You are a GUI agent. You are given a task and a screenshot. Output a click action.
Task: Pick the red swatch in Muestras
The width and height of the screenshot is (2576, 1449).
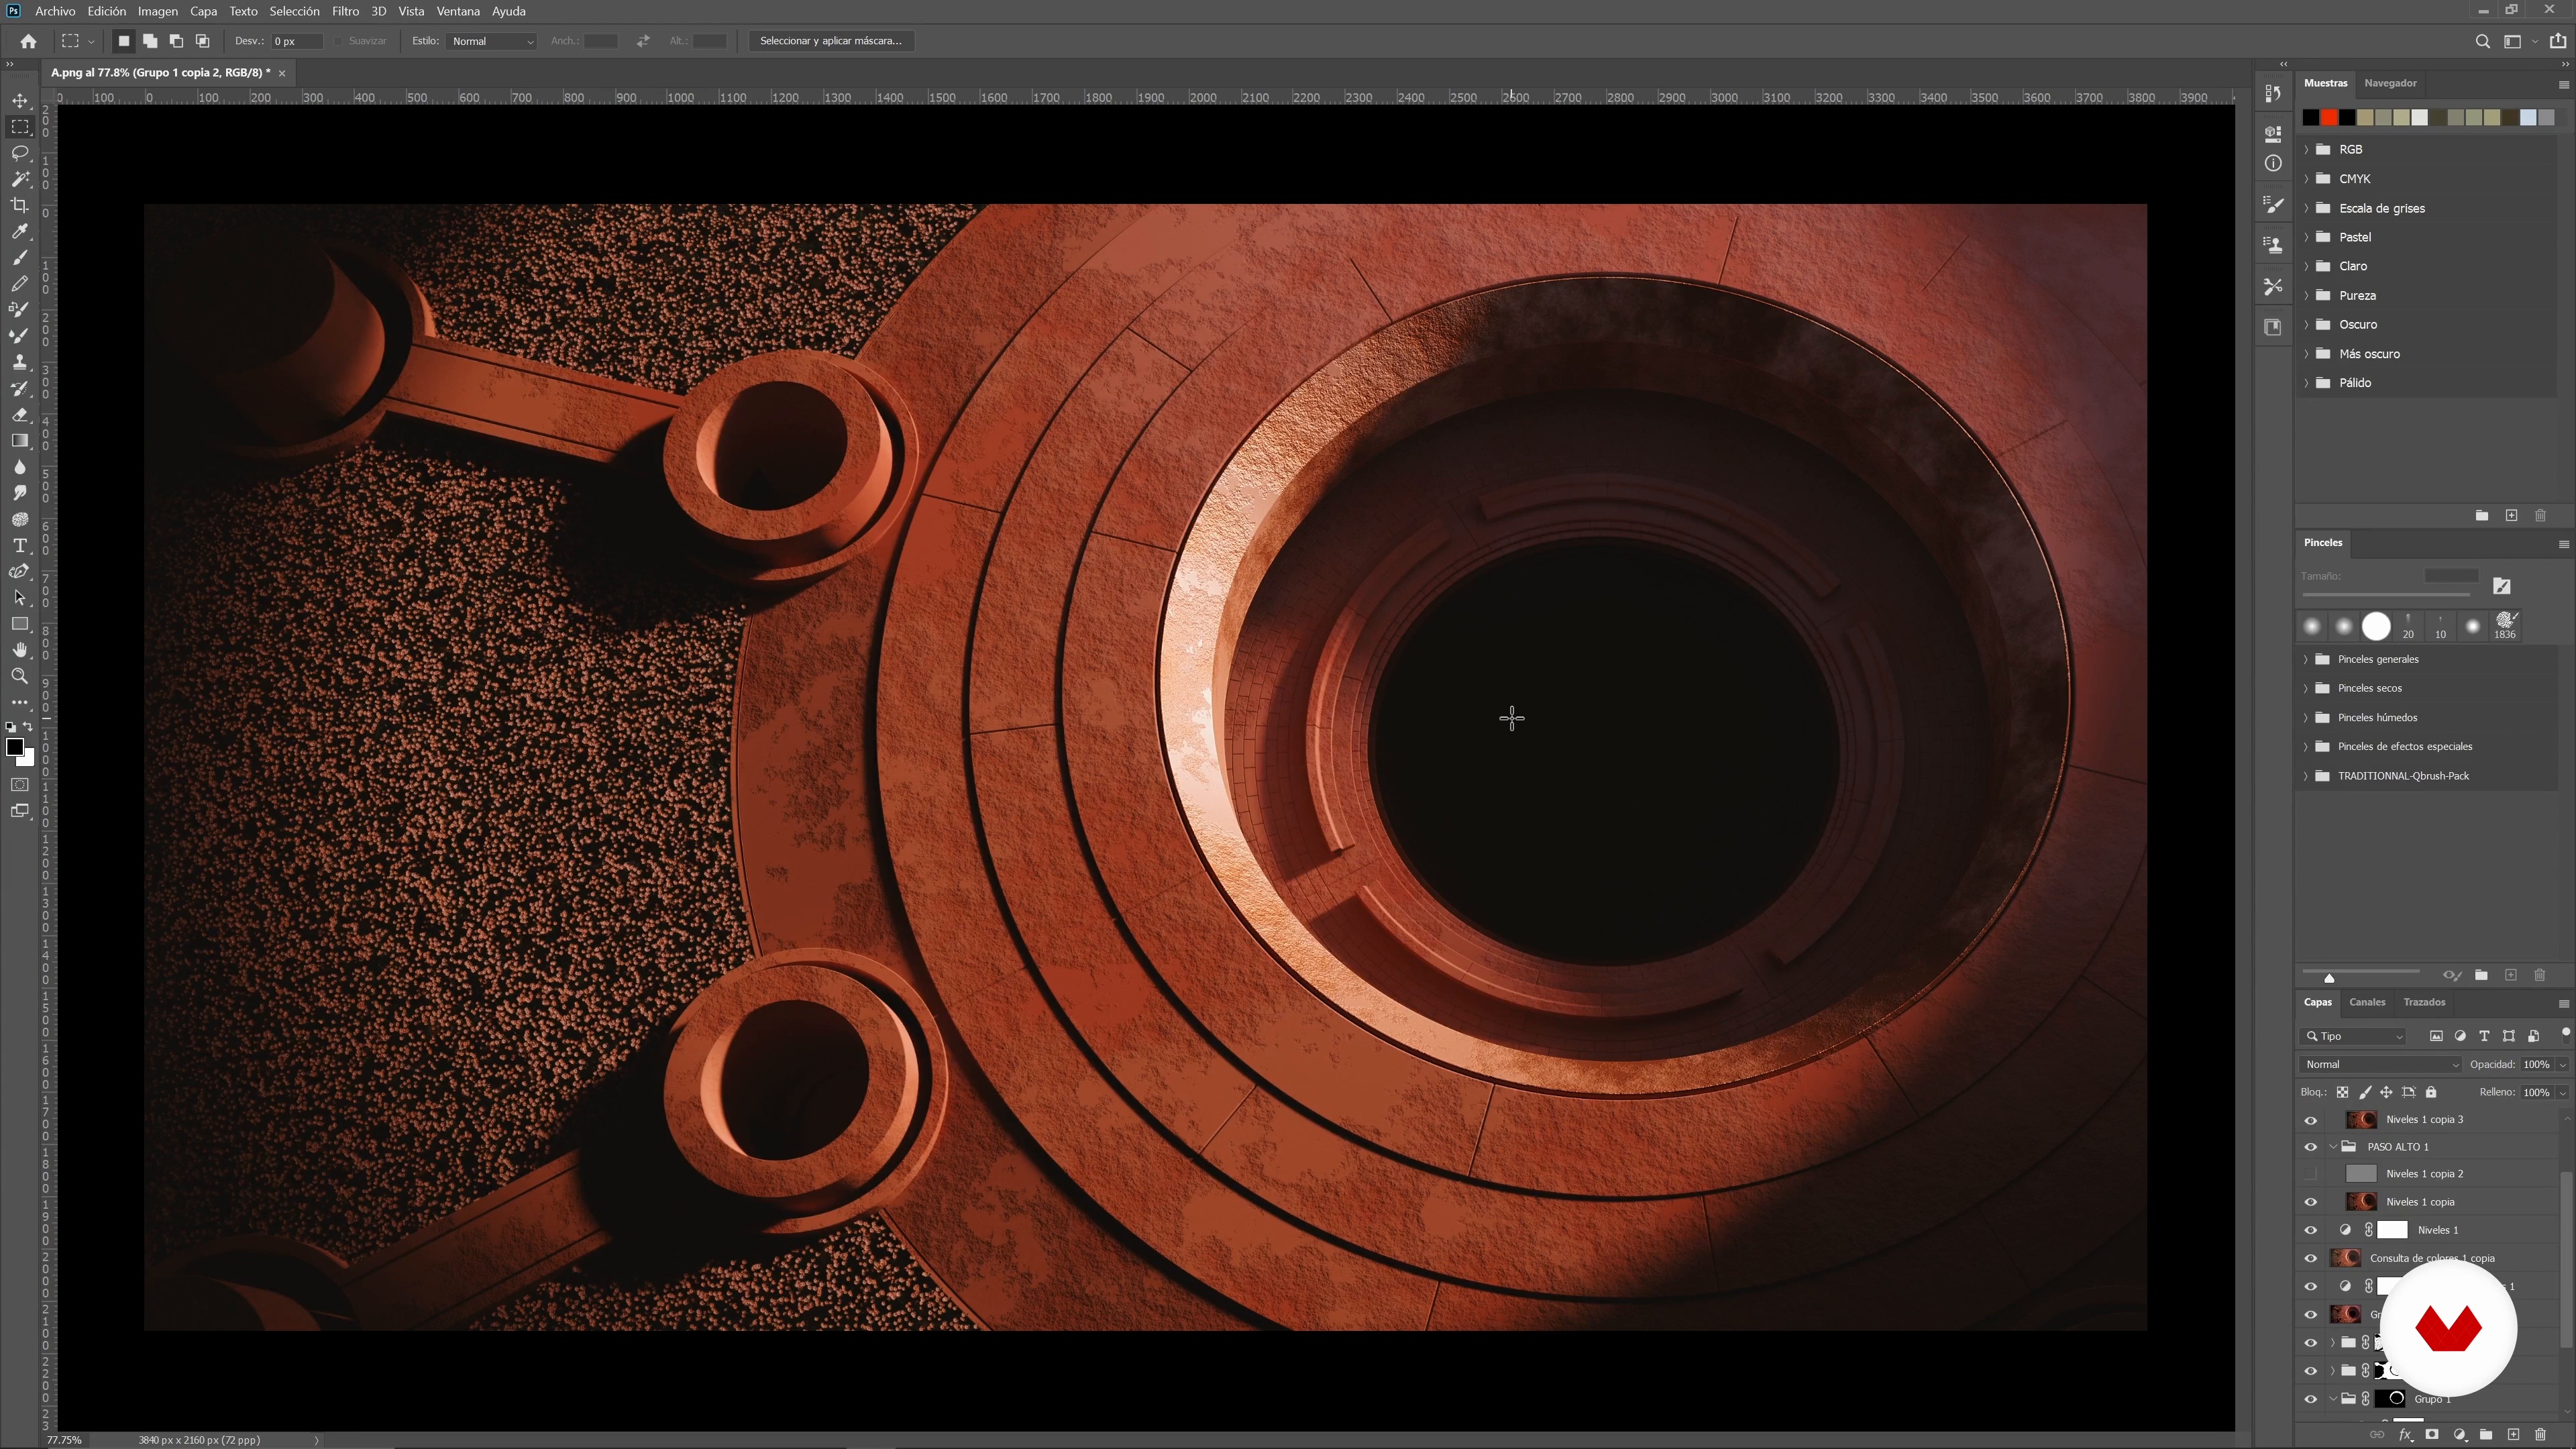coord(2328,118)
